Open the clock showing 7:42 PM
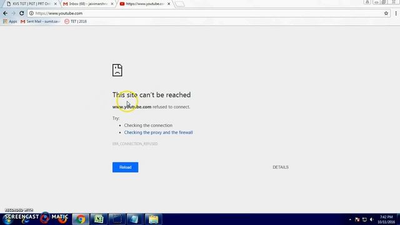Image resolution: width=400 pixels, height=225 pixels. coord(386,219)
